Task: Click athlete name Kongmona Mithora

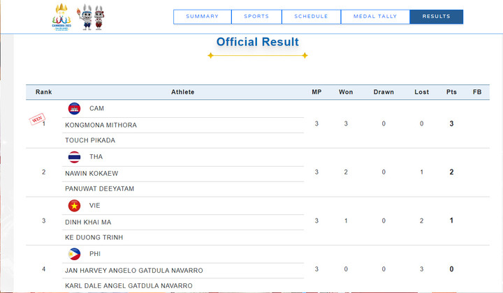Action: pyautogui.click(x=101, y=125)
